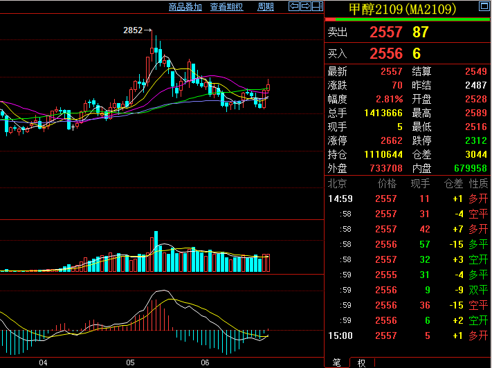This screenshot has width=492, height=368.
Task: Click the left arrow navigation icon
Action: [x=294, y=6]
